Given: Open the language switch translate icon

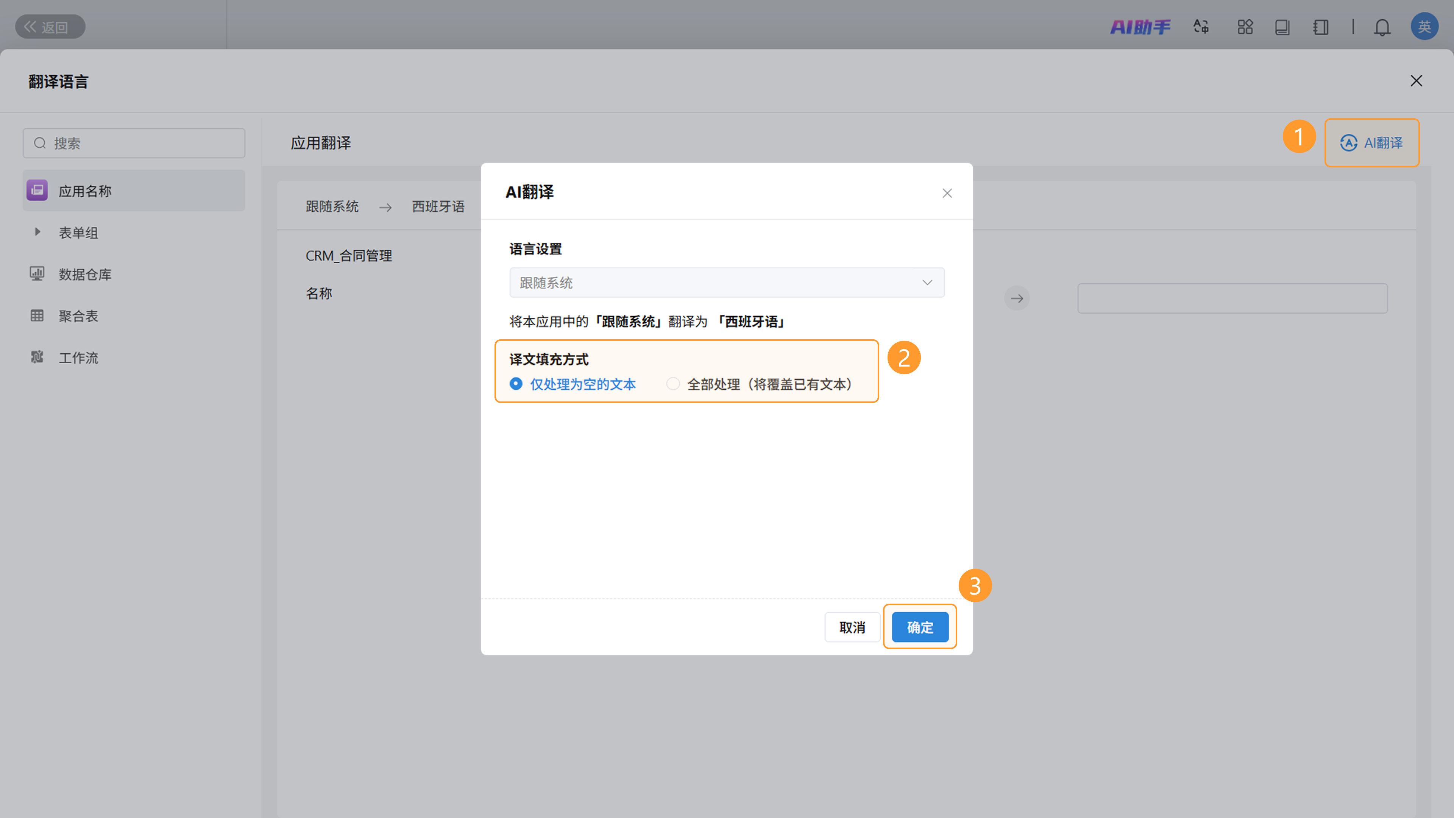Looking at the screenshot, I should [1201, 27].
